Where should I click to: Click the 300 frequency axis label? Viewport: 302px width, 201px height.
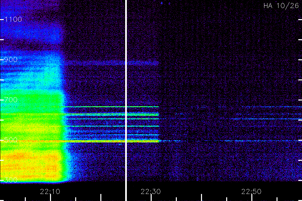click(11, 180)
